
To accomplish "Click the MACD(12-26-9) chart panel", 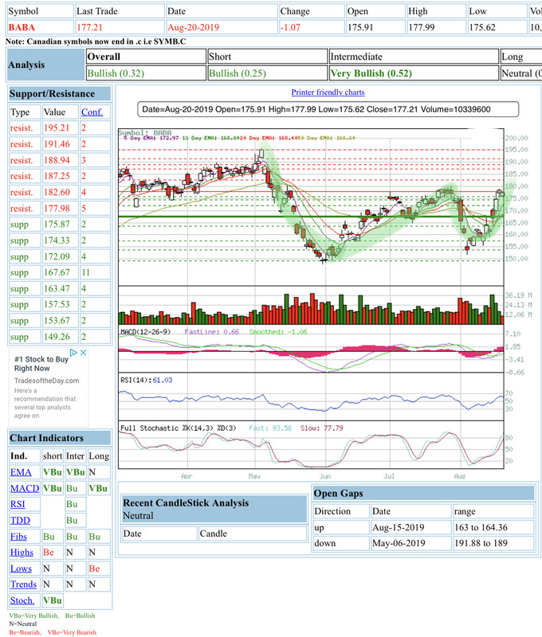I will pos(311,350).
